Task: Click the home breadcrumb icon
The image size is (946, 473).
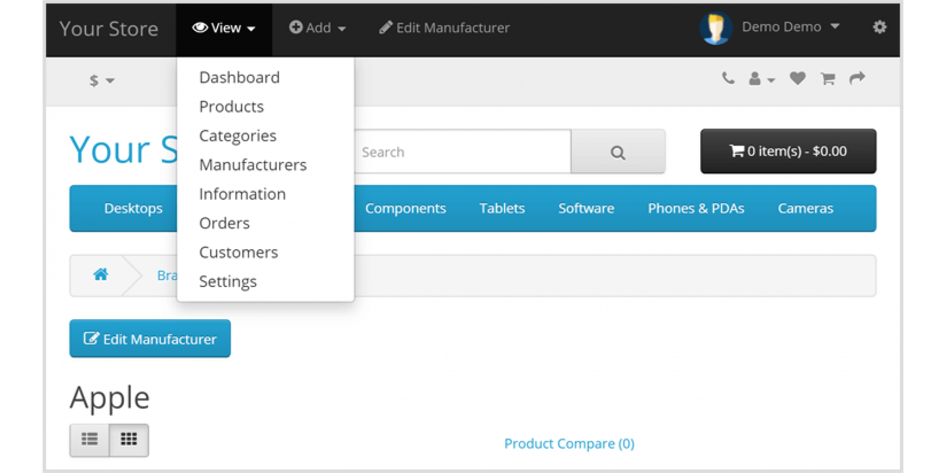Action: 100,275
